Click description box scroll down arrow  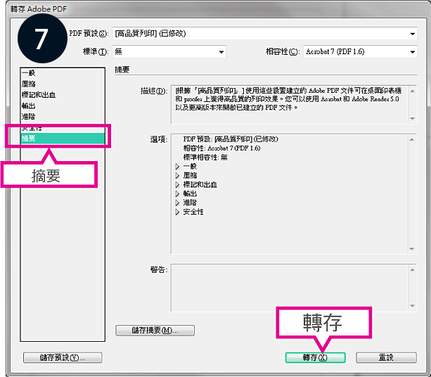pos(412,119)
